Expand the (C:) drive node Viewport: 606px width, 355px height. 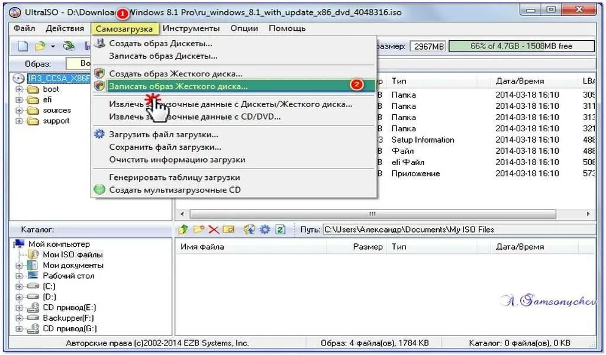click(18, 286)
